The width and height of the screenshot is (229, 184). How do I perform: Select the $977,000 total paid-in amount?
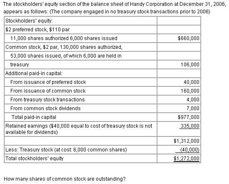188,117
